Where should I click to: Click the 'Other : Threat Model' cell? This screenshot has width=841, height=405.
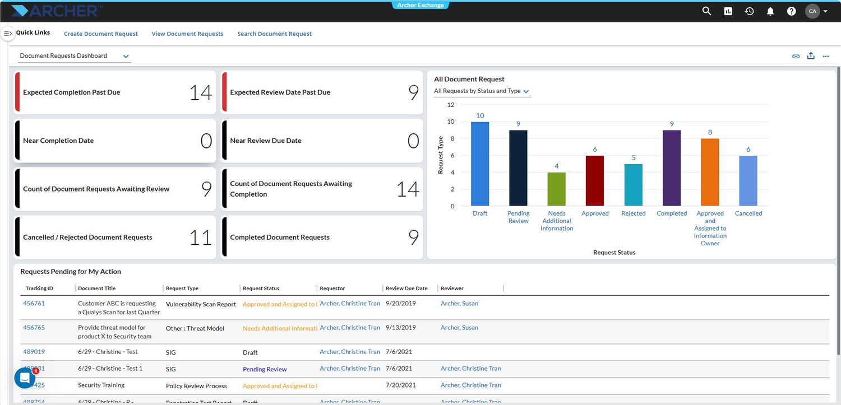(x=195, y=328)
